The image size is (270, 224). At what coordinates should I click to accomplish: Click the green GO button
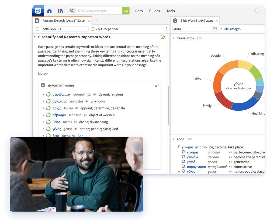[x=126, y=11]
